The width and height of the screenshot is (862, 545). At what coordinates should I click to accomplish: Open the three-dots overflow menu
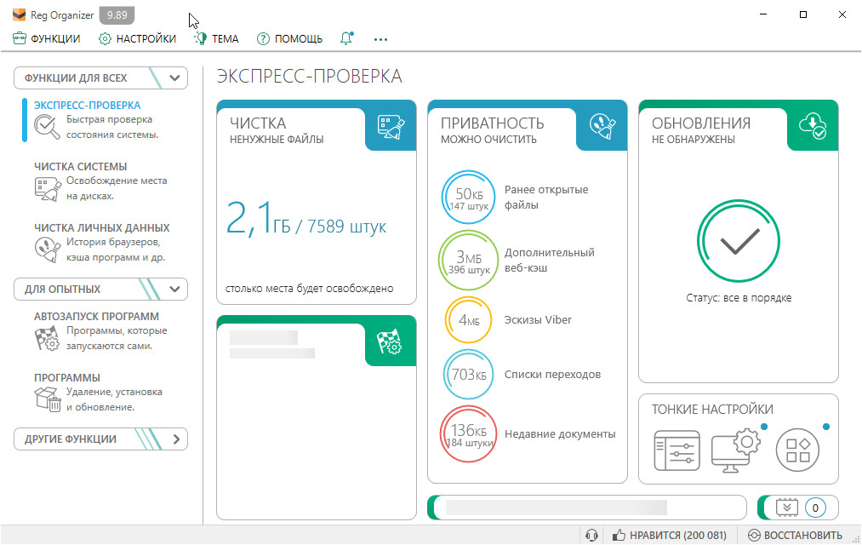(380, 38)
